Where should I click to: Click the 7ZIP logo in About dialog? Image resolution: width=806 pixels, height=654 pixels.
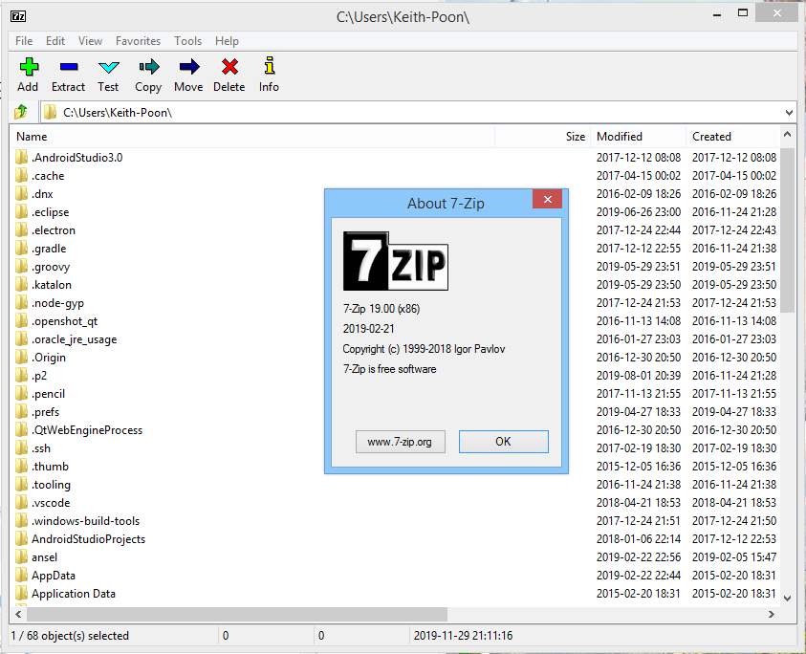(394, 261)
